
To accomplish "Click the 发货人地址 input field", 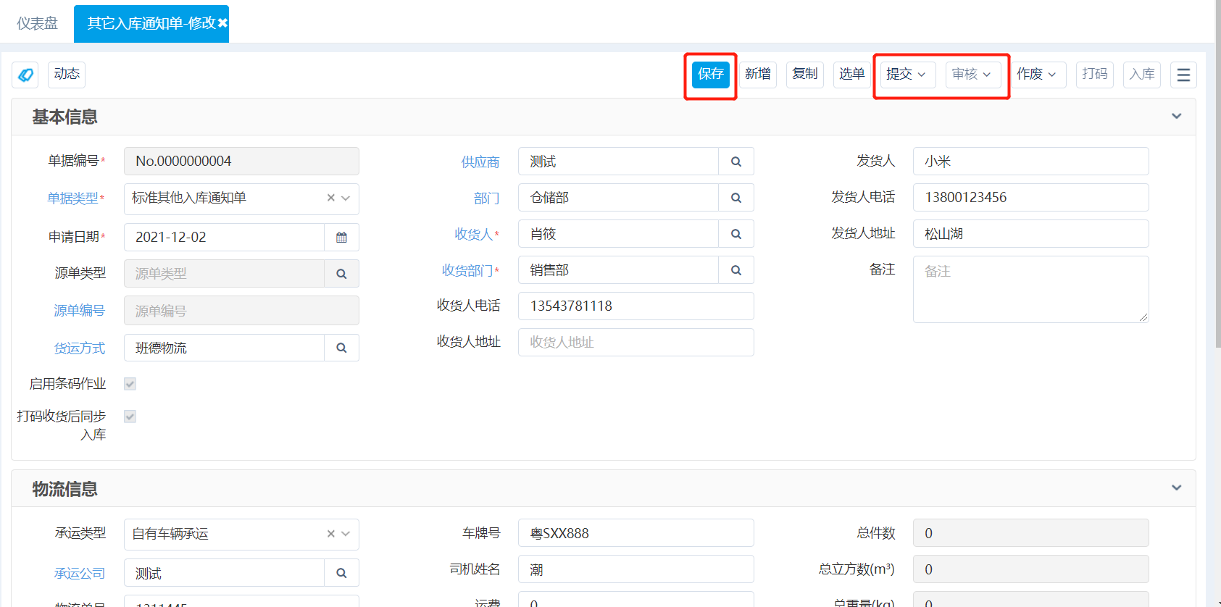I will click(1031, 234).
